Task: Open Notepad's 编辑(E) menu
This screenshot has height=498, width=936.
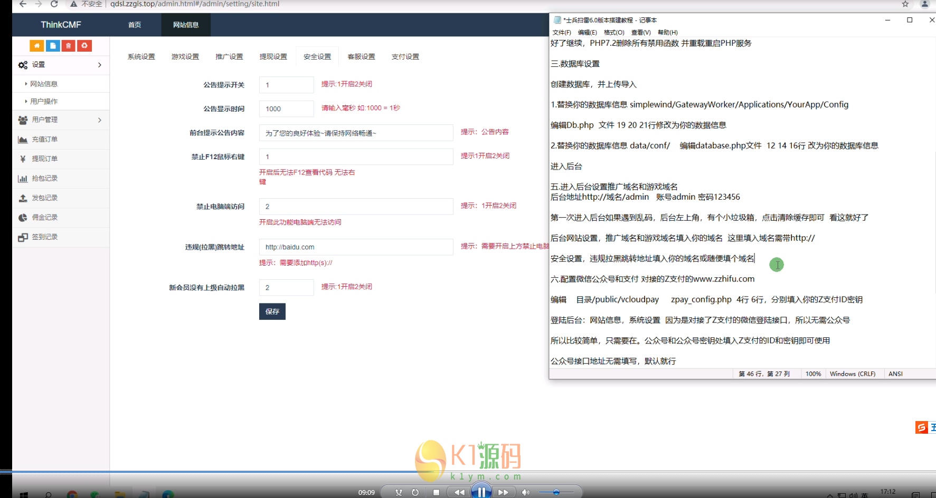Action: point(588,33)
